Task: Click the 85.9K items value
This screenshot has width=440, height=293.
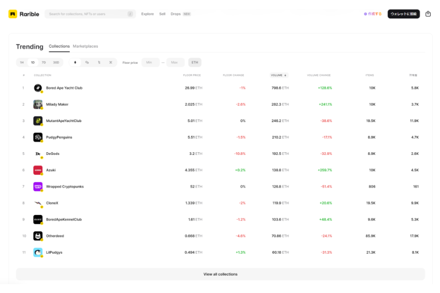Action: (370, 236)
